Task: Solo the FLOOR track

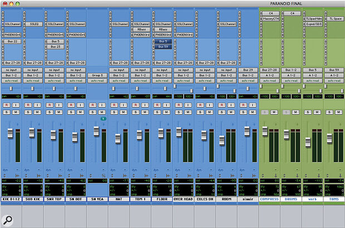Action: point(157,112)
